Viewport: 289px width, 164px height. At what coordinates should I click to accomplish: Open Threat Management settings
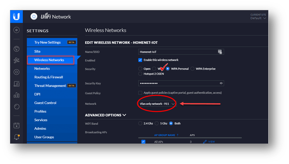click(x=52, y=85)
